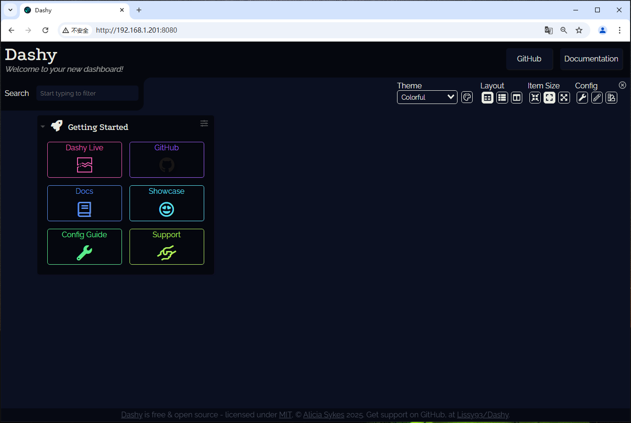Image resolution: width=631 pixels, height=423 pixels.
Task: Go back in browser history
Action: point(11,30)
